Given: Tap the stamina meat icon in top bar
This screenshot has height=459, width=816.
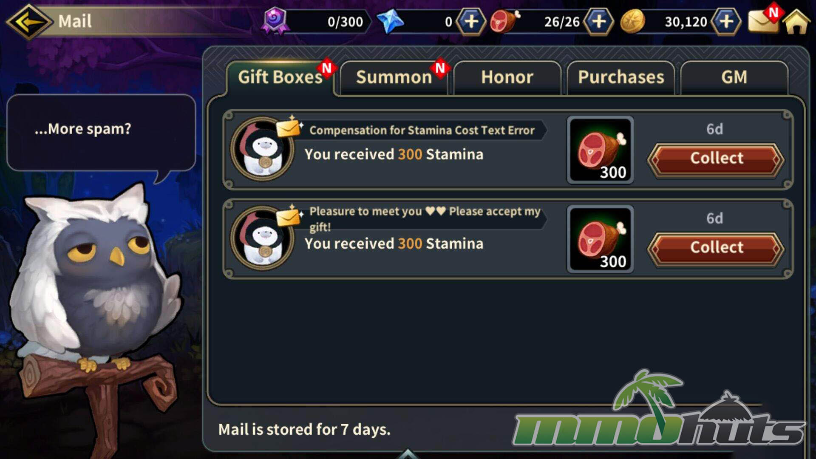Looking at the screenshot, I should (x=504, y=21).
